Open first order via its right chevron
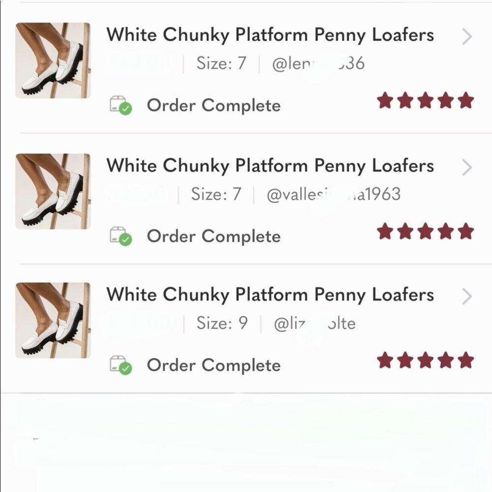Image resolution: width=492 pixels, height=492 pixels. (x=467, y=37)
